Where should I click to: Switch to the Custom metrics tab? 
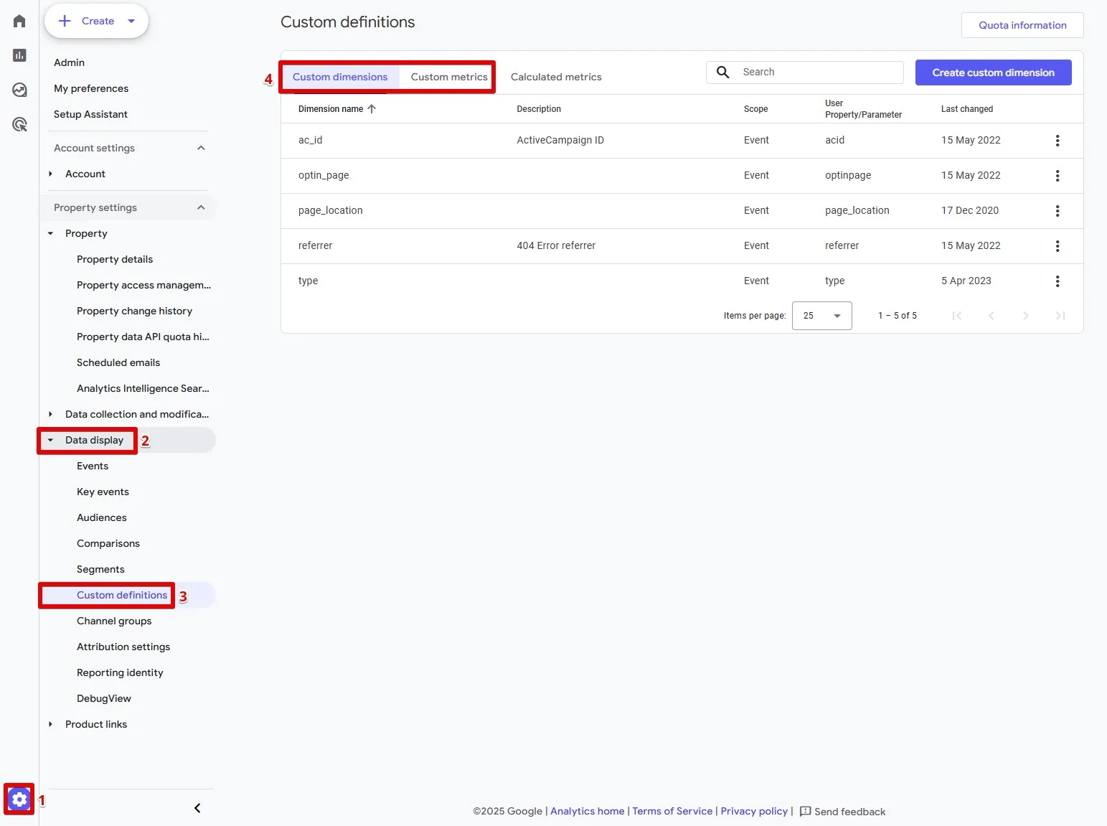(449, 77)
